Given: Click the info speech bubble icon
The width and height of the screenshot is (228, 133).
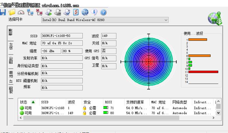Looking at the screenshot, I should coord(94,12).
